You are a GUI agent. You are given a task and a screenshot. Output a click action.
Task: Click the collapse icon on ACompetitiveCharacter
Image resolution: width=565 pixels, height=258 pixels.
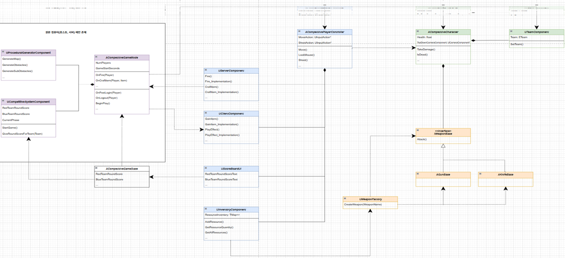click(x=419, y=32)
